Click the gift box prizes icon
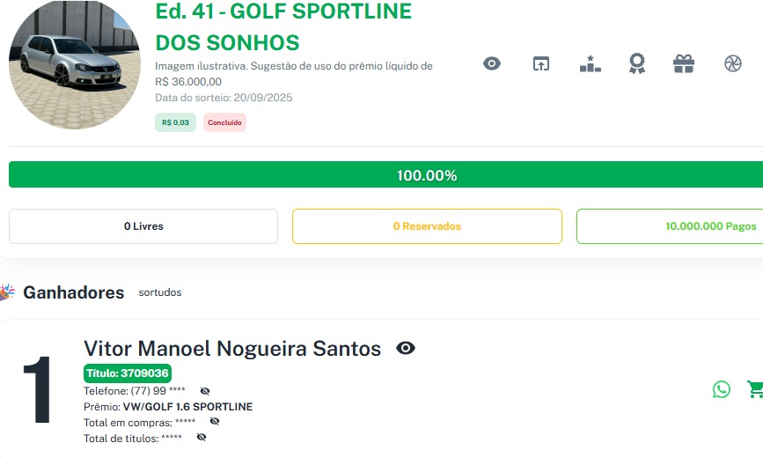 point(684,63)
